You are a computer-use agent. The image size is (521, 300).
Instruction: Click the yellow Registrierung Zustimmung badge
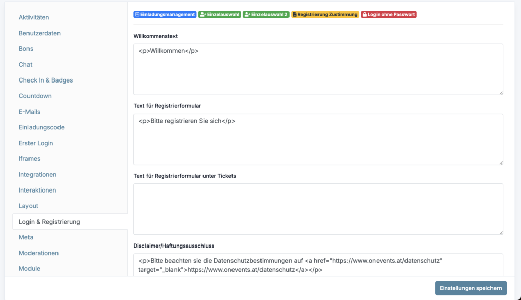(325, 15)
